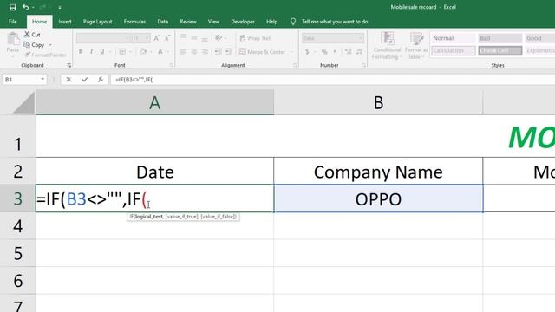Click the Align Right icon
Screen dimensions: 555x312
pos(205,52)
